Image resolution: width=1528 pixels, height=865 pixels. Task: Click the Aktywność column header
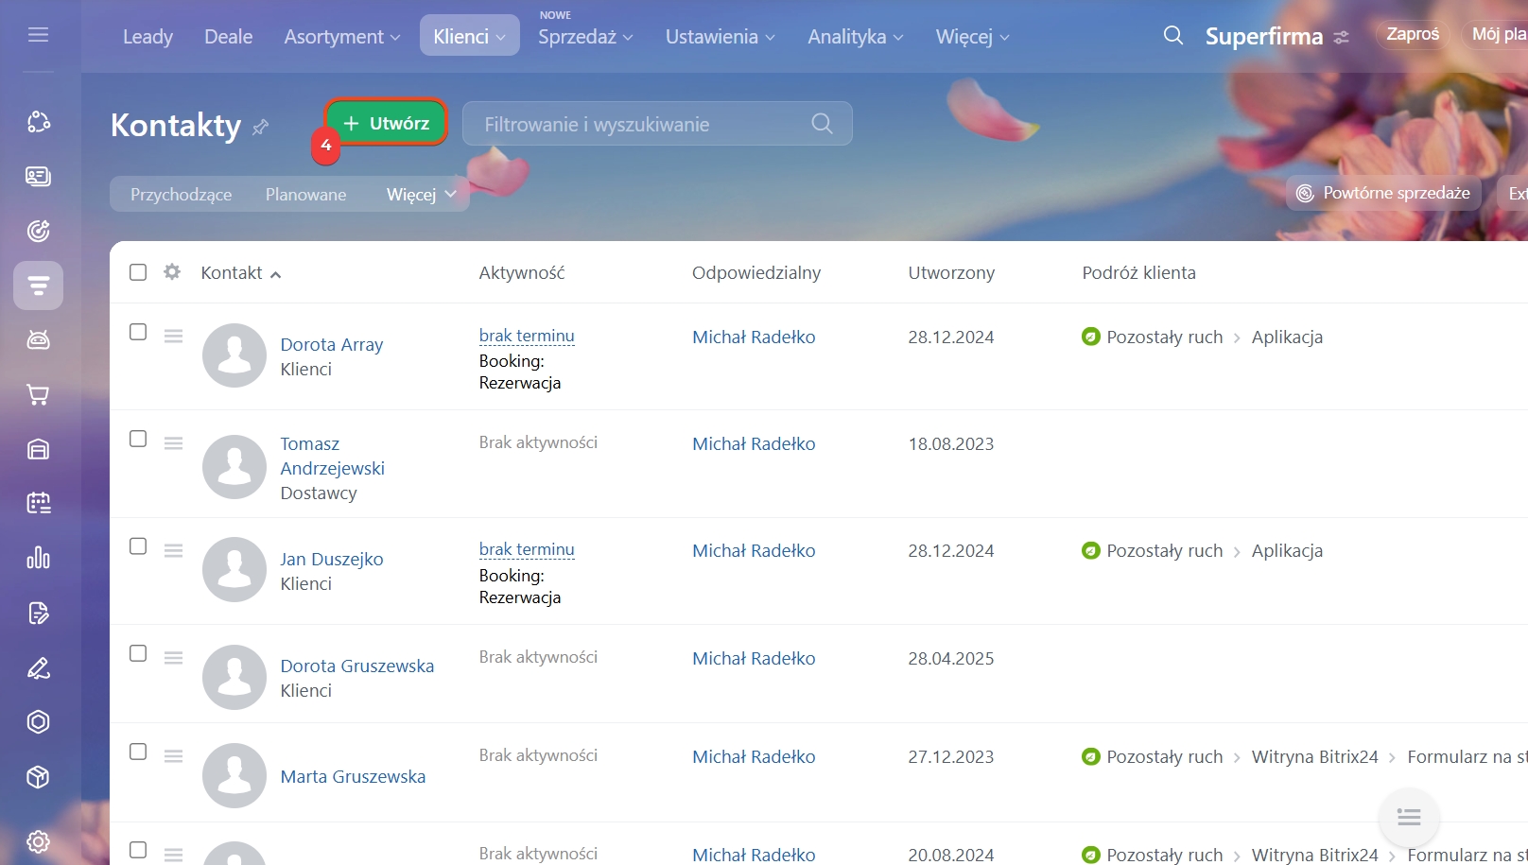pos(521,272)
